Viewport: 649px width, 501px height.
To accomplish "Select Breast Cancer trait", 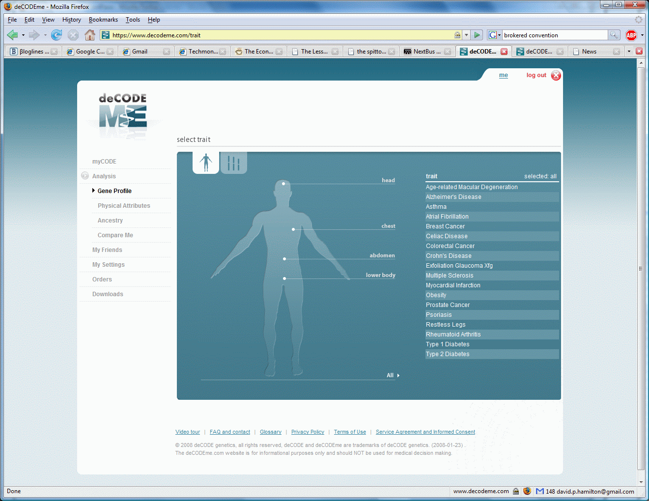I will tap(492, 226).
